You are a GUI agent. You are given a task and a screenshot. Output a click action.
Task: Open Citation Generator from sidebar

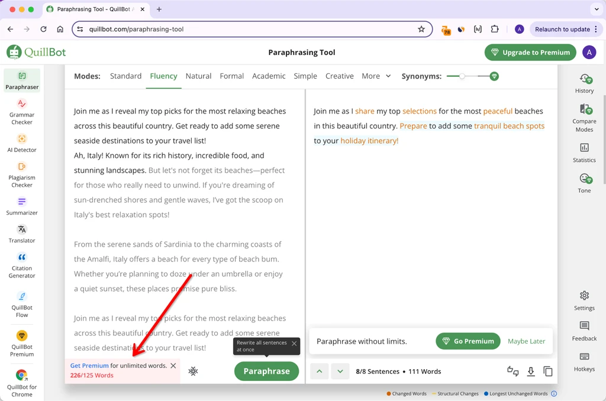tap(22, 266)
